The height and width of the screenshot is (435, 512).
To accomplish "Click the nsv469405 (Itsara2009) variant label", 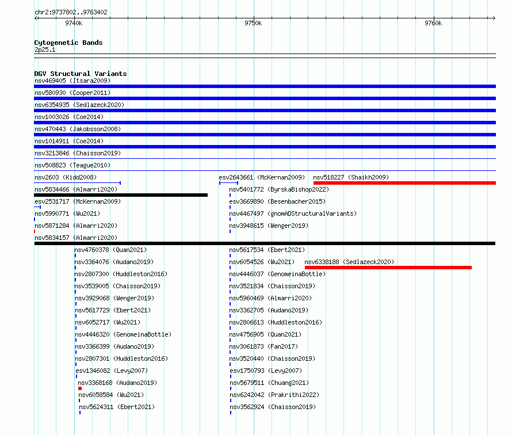I will (72, 81).
